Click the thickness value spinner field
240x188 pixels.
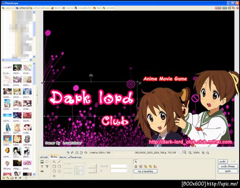[79, 168]
